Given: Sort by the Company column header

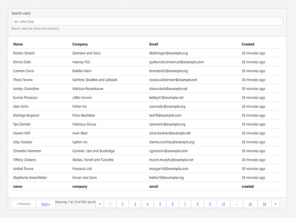Looking at the screenshot, I should (80, 44).
